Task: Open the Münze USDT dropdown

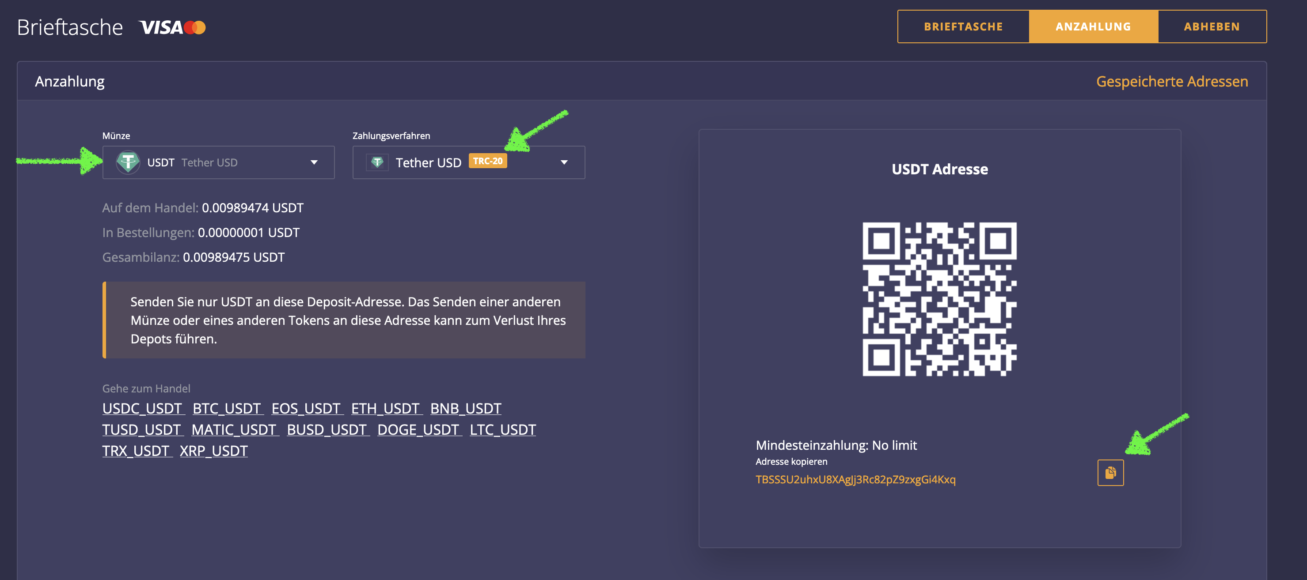Action: pos(219,162)
